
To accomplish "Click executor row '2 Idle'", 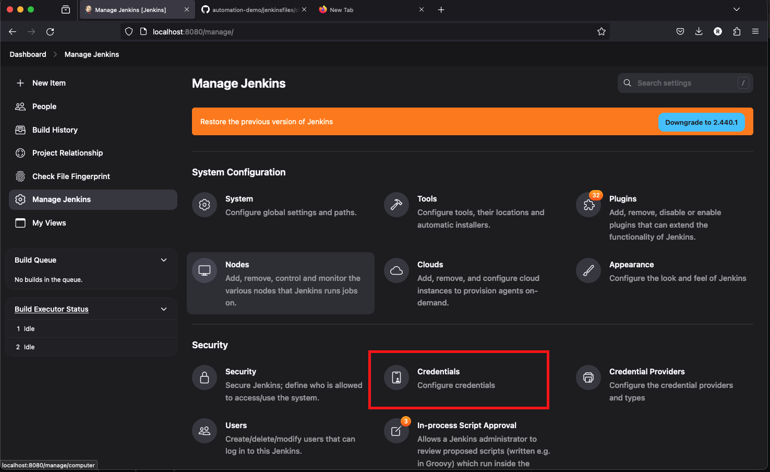I will [91, 347].
